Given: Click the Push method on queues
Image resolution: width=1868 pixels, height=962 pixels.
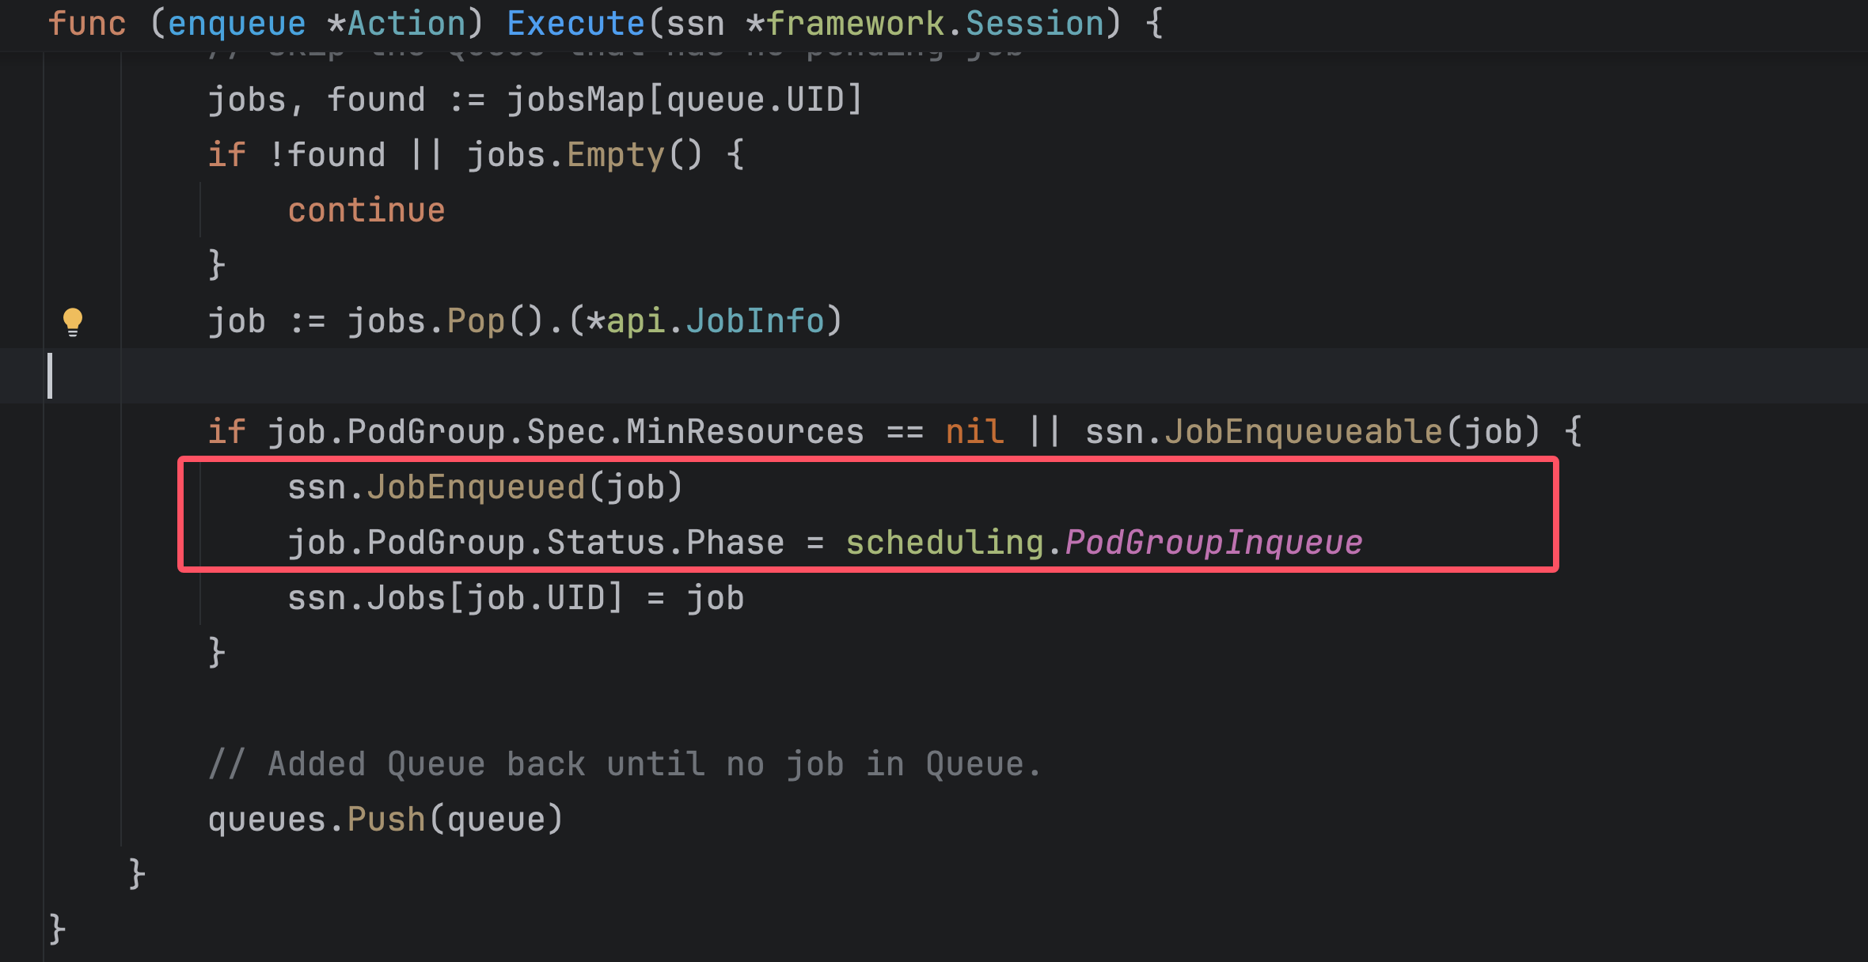Looking at the screenshot, I should (386, 820).
